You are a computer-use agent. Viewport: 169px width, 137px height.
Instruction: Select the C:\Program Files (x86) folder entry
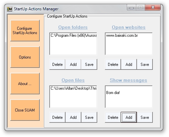tap(73, 35)
